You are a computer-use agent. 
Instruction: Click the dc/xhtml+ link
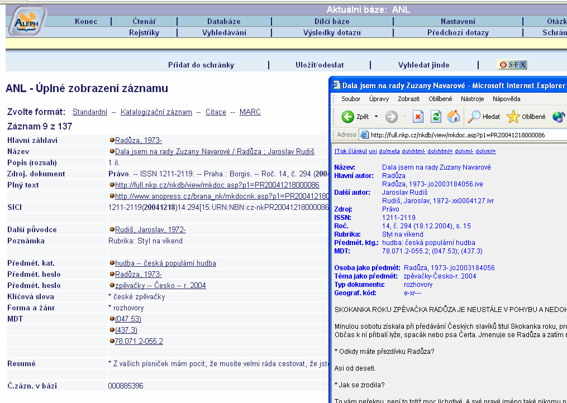tap(440, 151)
